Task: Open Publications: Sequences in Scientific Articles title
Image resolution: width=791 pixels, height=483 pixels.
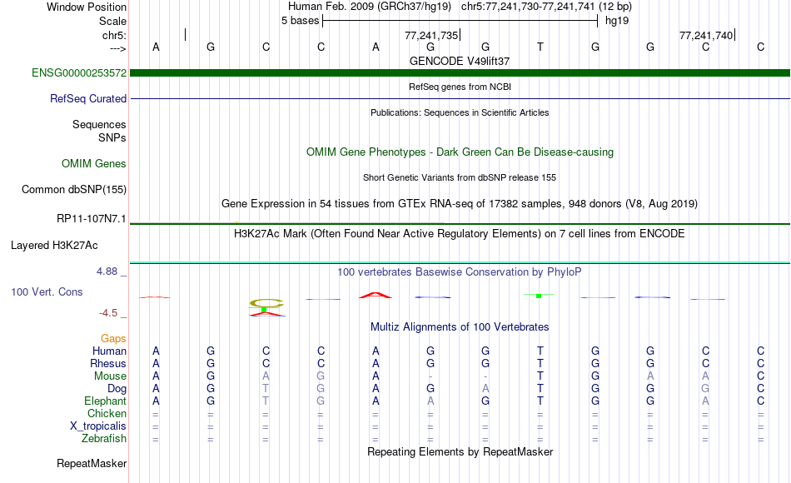Action: 460,112
